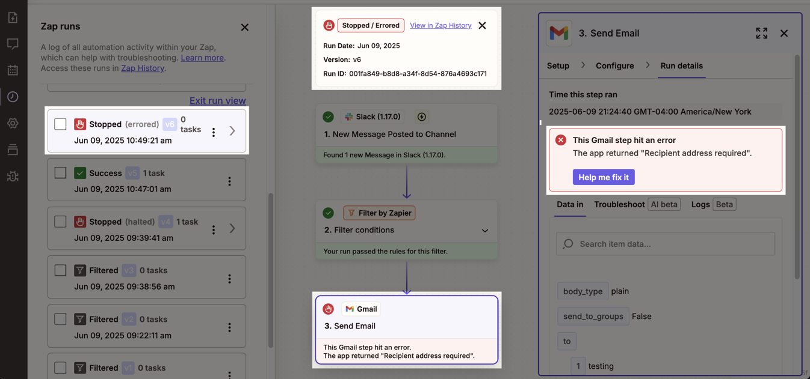
Task: Open the three-dot menu on the Stopped (errored) run
Action: click(x=214, y=132)
